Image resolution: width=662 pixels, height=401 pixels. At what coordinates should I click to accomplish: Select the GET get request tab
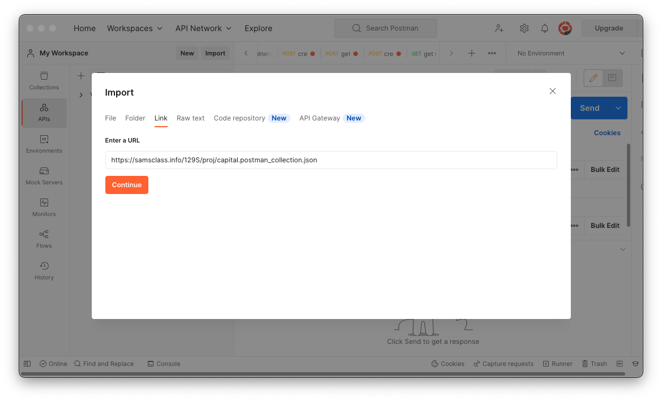click(x=424, y=54)
